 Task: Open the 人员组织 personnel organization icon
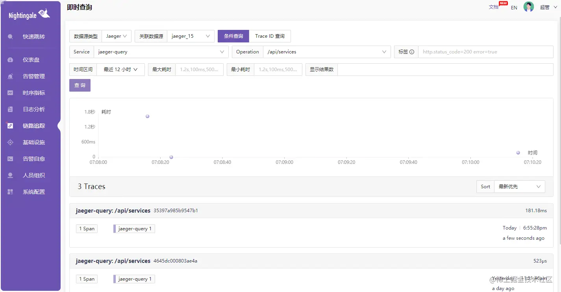point(10,175)
